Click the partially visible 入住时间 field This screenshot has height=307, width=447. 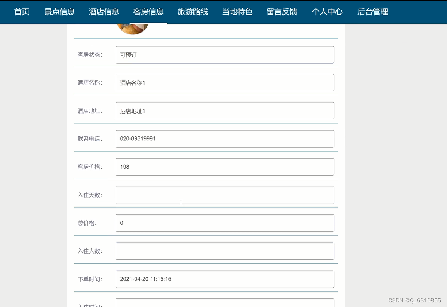tap(224, 304)
